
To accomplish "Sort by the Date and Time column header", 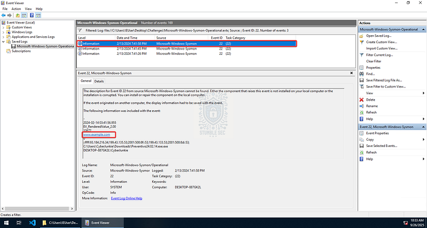I will [x=135, y=38].
